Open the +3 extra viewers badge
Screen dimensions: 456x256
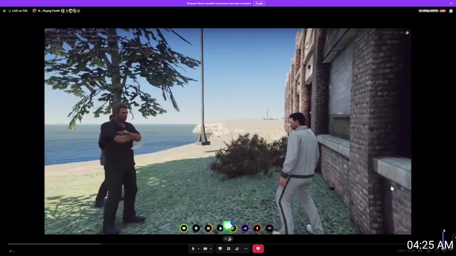pyautogui.click(x=78, y=11)
